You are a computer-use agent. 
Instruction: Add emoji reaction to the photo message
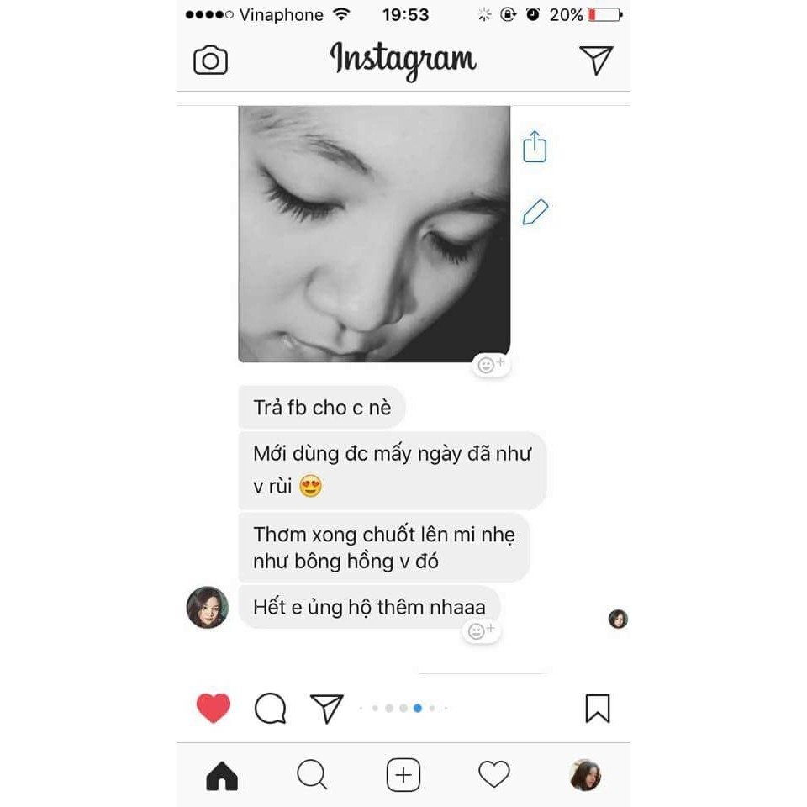(x=491, y=365)
